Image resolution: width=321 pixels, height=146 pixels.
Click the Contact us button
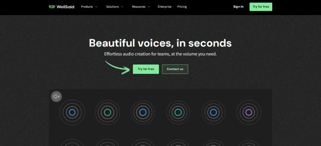pos(175,69)
